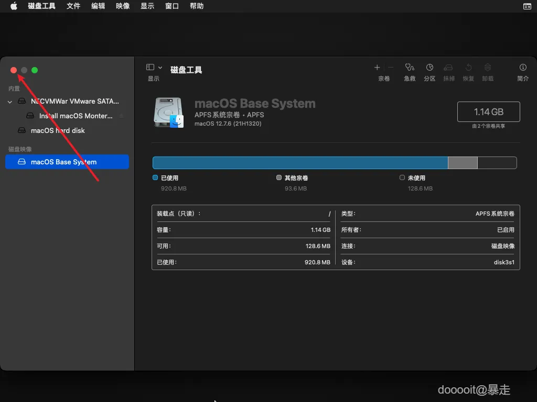Click the gray other volumes segment of bar
The width and height of the screenshot is (537, 402).
(463, 163)
